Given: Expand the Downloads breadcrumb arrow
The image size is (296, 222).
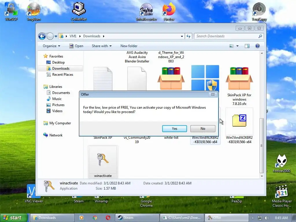Looking at the screenshot, I should [104, 36].
